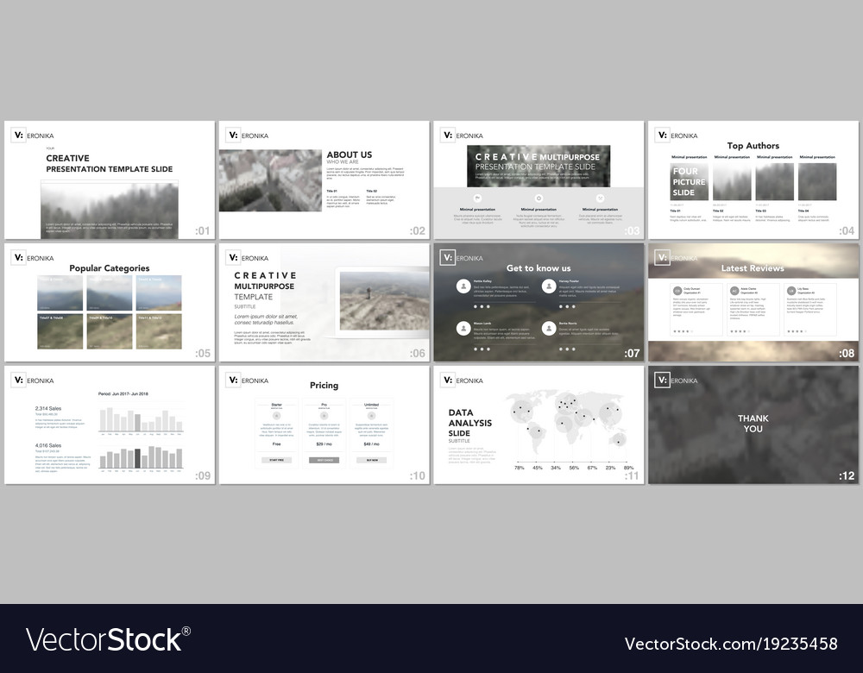Click the tools icon on slide 03
Image resolution: width=863 pixels, height=673 pixels.
point(600,198)
